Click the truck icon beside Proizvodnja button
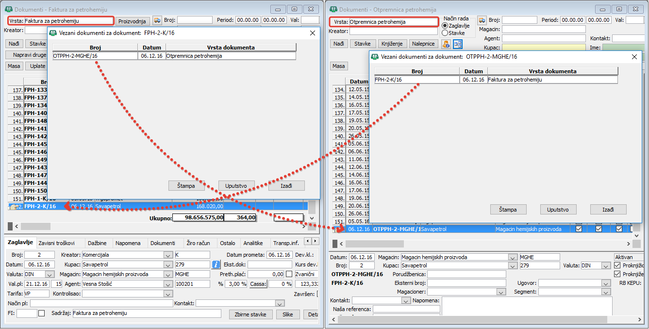This screenshot has width=649, height=329. pos(157,20)
